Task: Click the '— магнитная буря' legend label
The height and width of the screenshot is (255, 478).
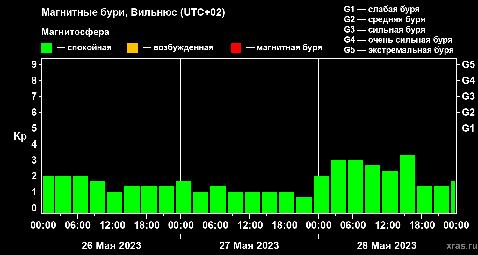Action: tap(284, 48)
